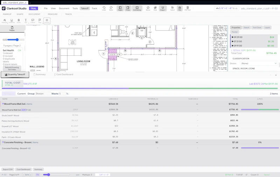Click the bottom Cost Dashboard button
Image resolution: width=280 pixels, height=177 pixels.
pyautogui.click(x=23, y=169)
